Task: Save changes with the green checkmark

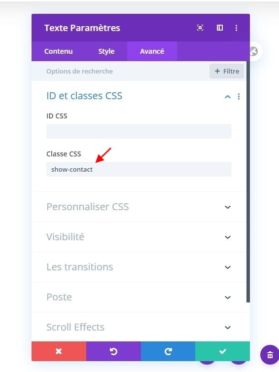Action: click(223, 351)
